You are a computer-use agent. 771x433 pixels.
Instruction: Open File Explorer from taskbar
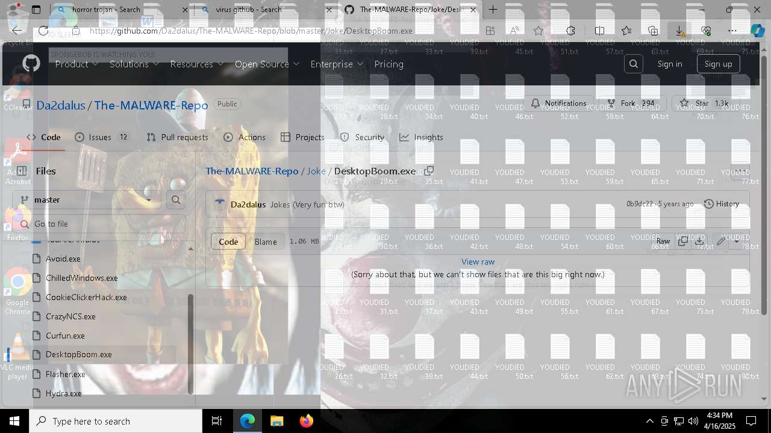[276, 421]
